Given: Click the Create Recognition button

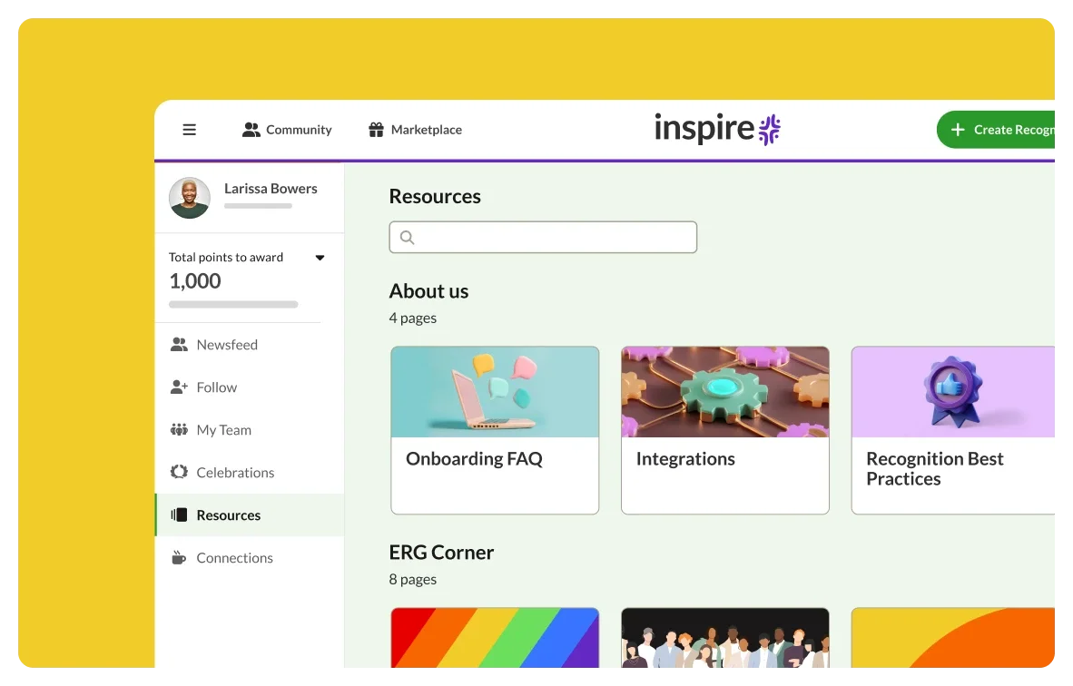Looking at the screenshot, I should coord(996,129).
